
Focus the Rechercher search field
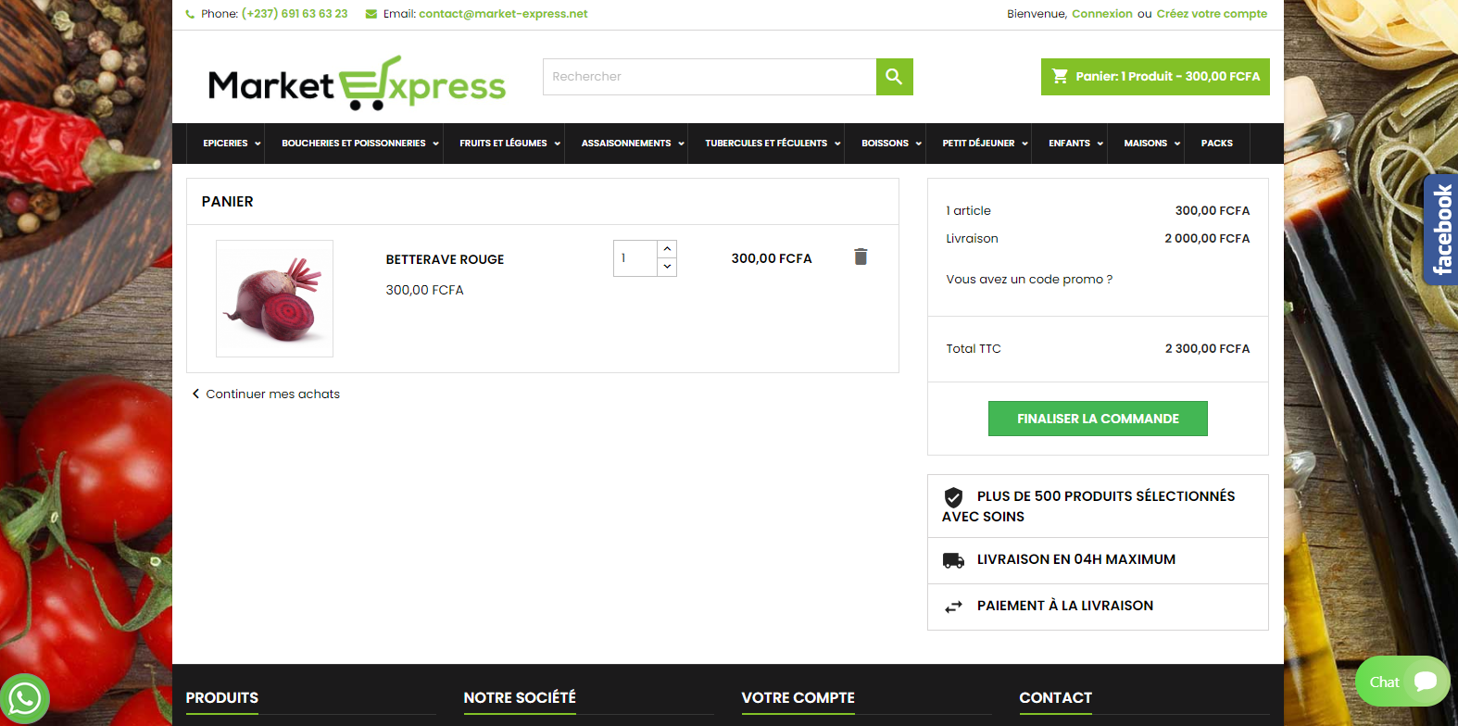[x=709, y=77]
